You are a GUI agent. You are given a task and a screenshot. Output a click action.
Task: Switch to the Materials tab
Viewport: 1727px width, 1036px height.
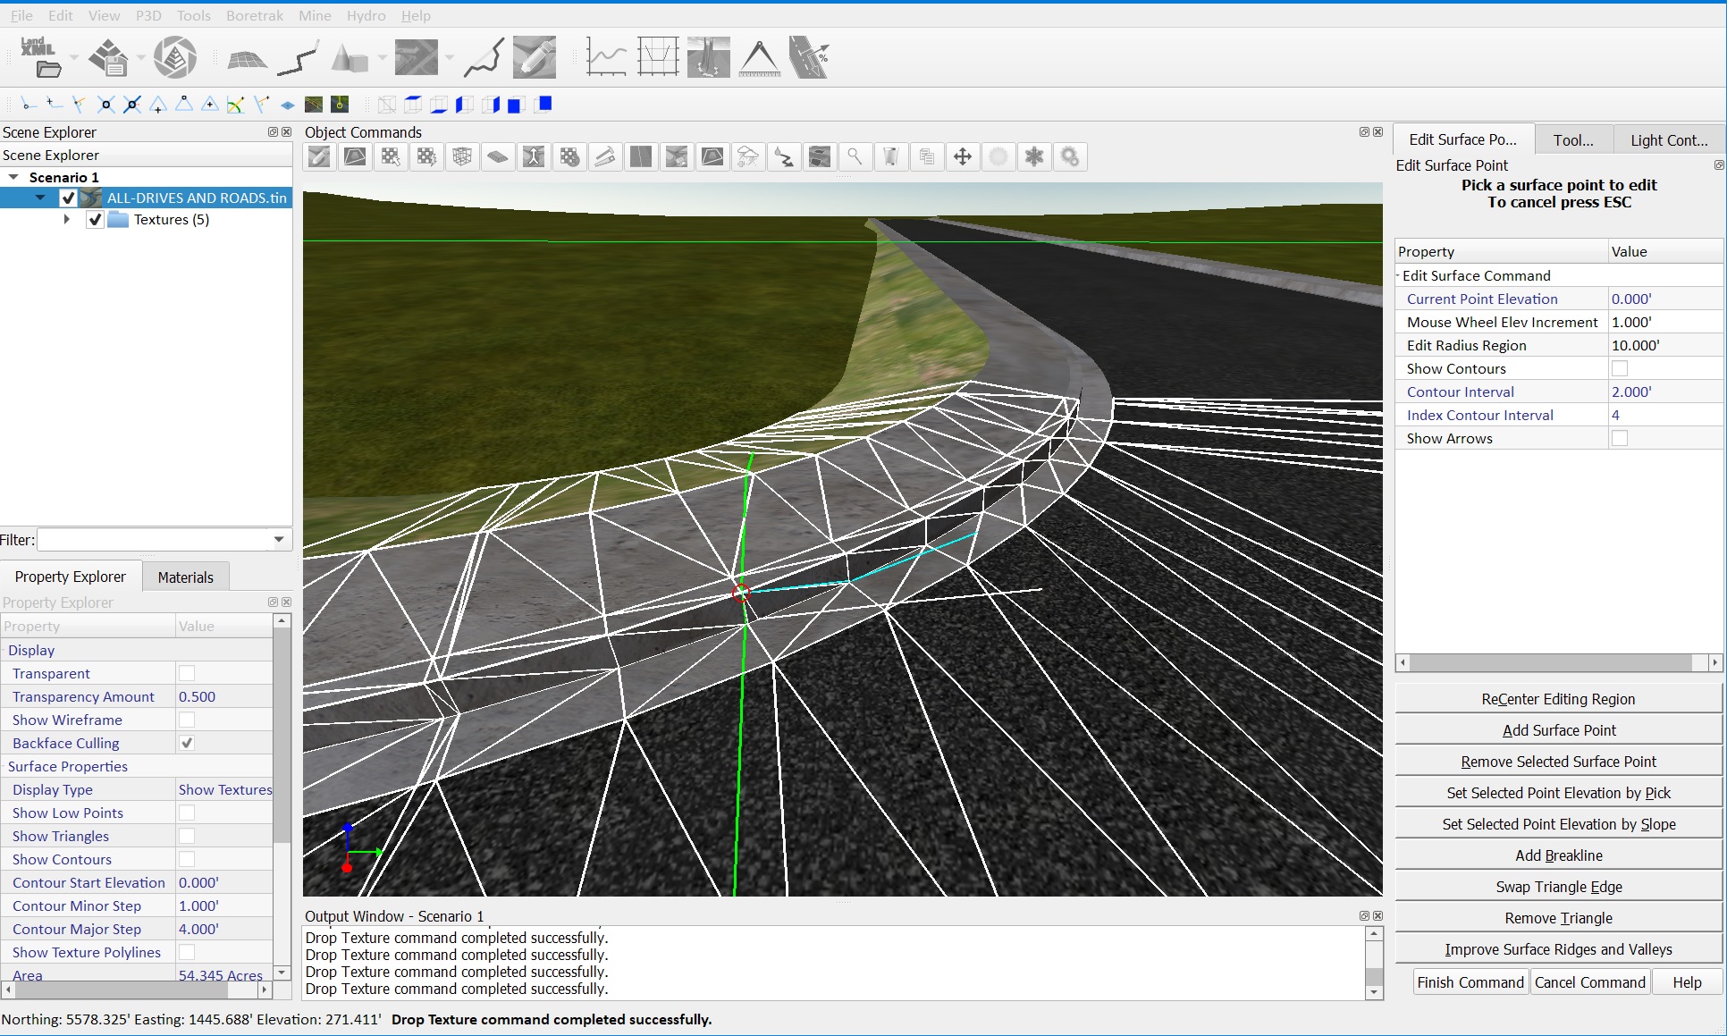tap(185, 577)
